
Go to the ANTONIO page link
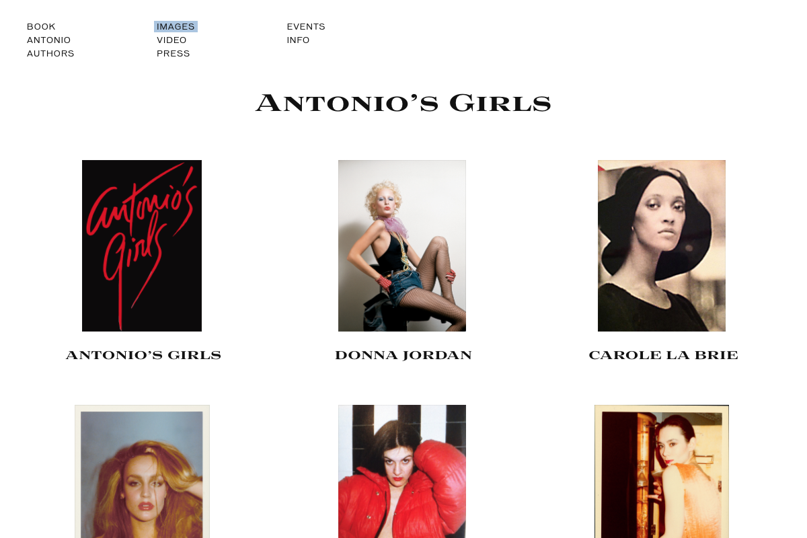point(48,40)
